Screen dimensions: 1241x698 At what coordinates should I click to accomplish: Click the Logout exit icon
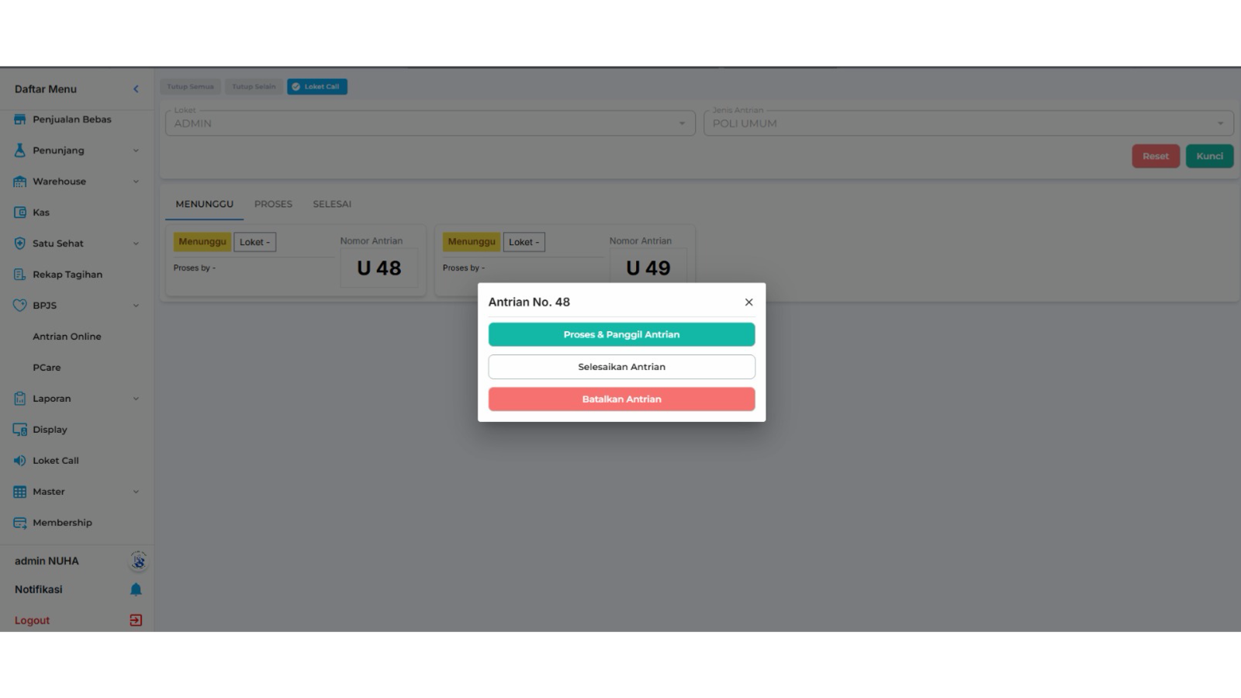coord(136,620)
